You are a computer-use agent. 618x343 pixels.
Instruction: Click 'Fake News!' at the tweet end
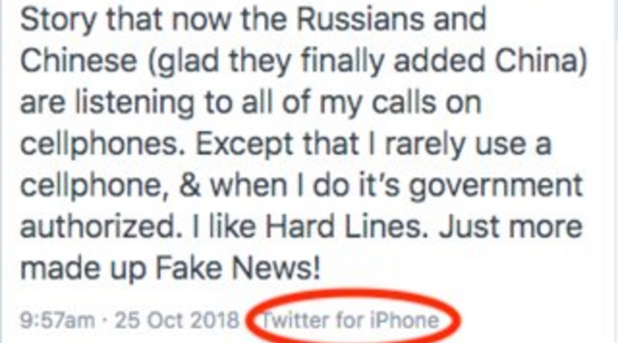click(238, 268)
